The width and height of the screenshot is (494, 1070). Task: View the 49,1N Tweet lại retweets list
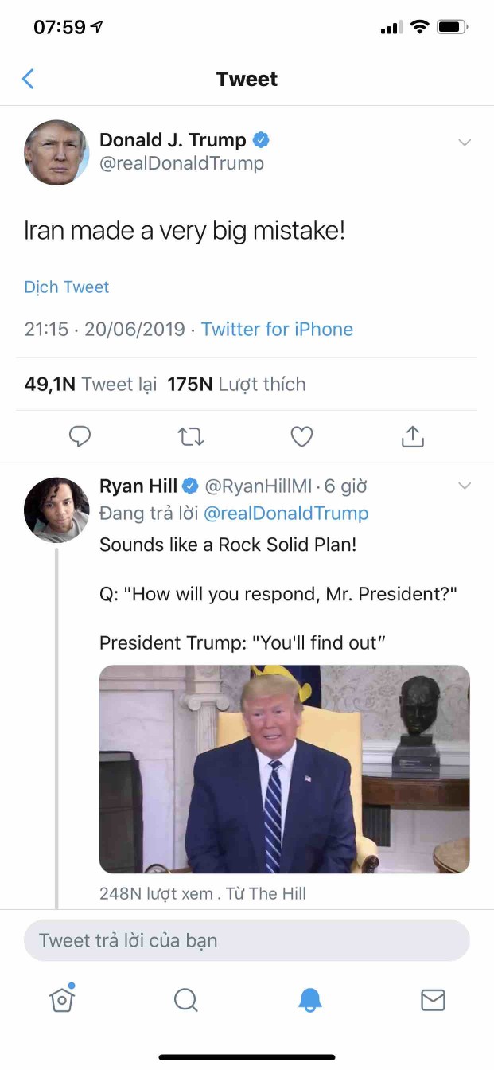[90, 385]
